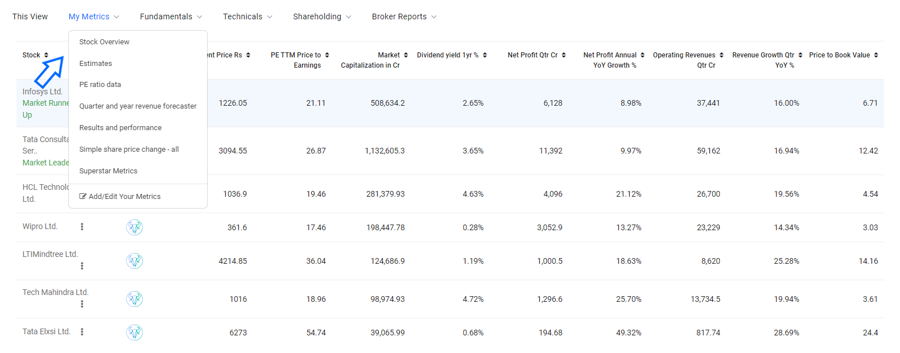Click Tata Elxsi price 6273
Image resolution: width=900 pixels, height=353 pixels.
pyautogui.click(x=238, y=333)
